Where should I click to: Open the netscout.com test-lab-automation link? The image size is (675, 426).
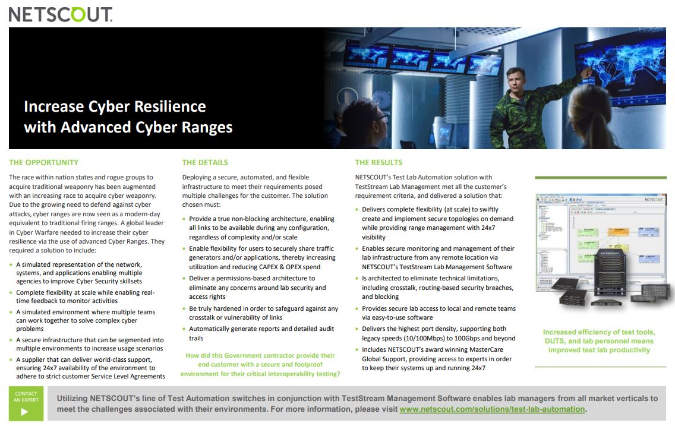coord(492,409)
